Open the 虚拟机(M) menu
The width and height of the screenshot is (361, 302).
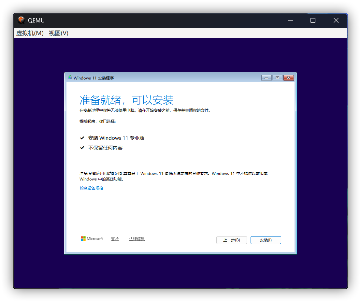click(29, 33)
